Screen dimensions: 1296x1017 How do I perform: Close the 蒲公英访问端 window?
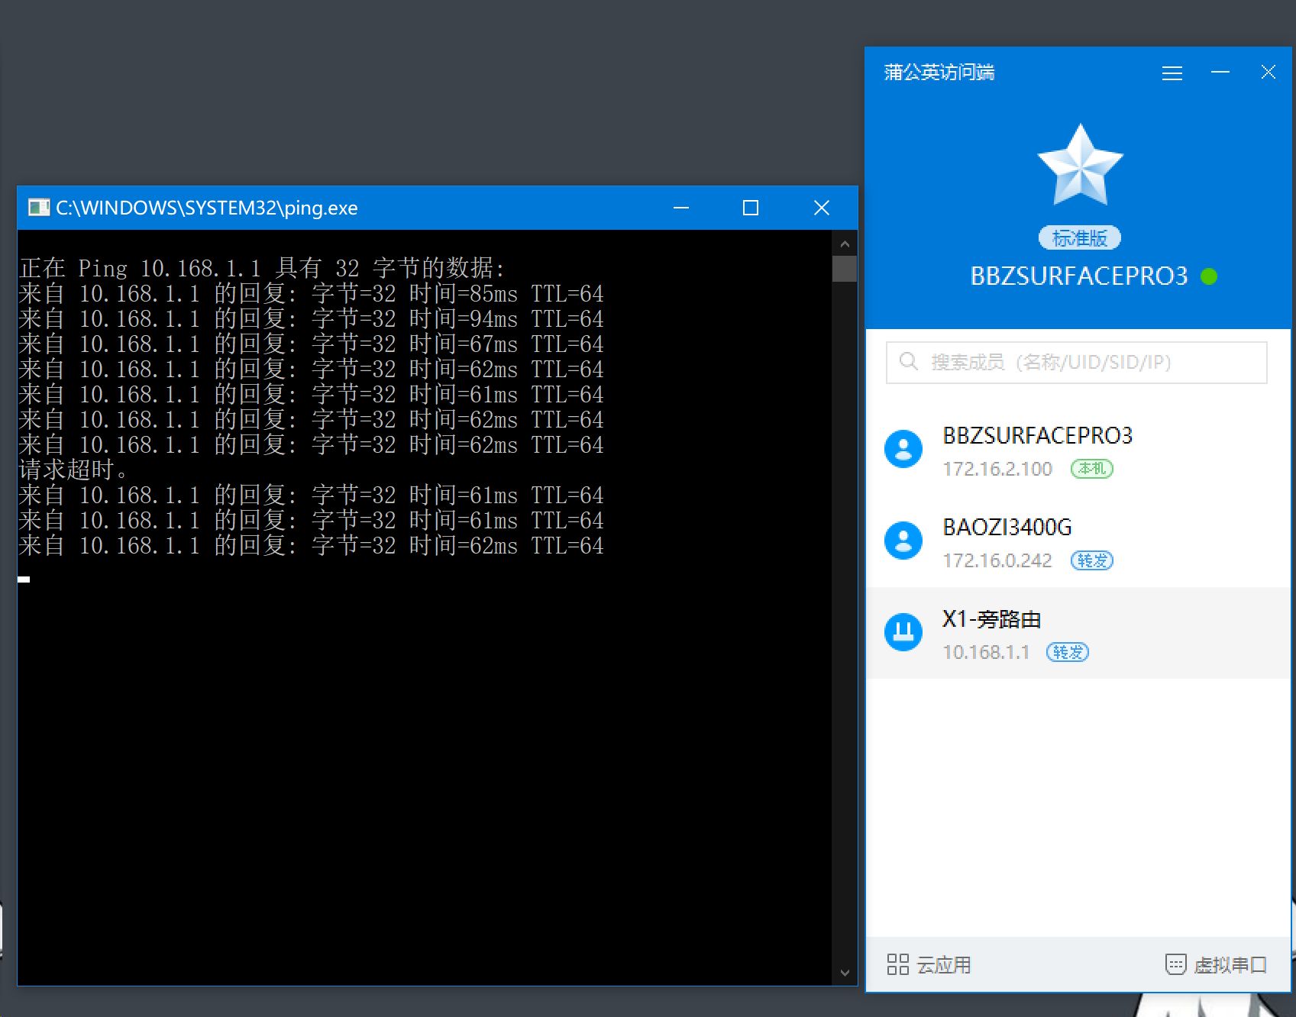tap(1269, 73)
